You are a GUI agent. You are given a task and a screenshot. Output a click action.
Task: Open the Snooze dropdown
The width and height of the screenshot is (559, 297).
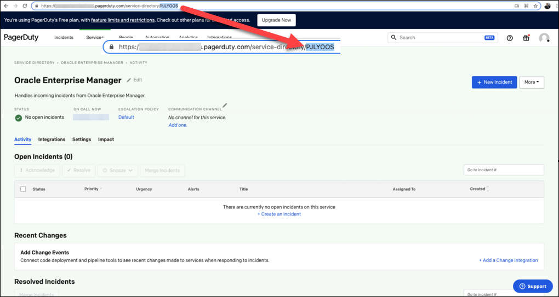pyautogui.click(x=118, y=170)
